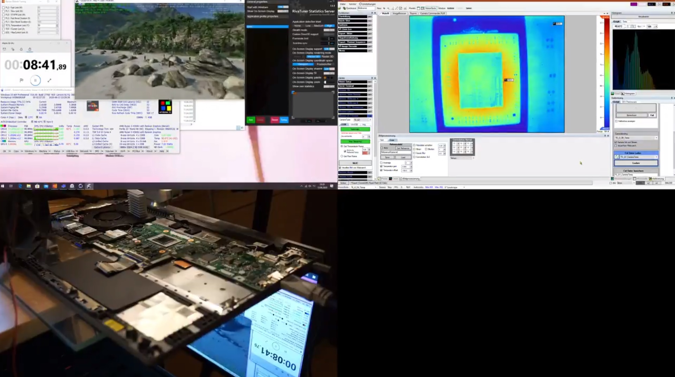The width and height of the screenshot is (675, 377).
Task: Toggle On-Screen Display shadow switch
Action: coord(329,69)
